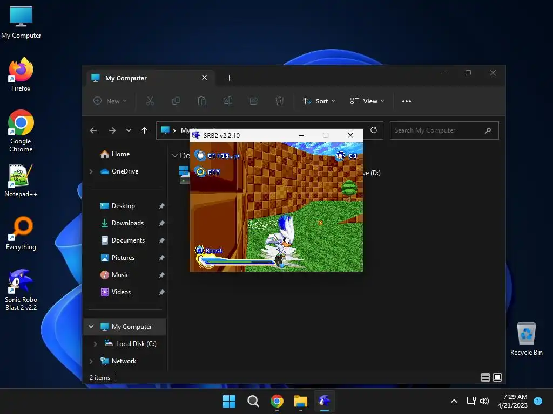
Task: Click the Cut scissors icon in Explorer toolbar
Action: (x=150, y=101)
